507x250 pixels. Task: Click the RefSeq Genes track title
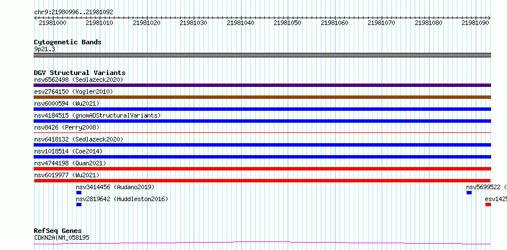(58, 231)
